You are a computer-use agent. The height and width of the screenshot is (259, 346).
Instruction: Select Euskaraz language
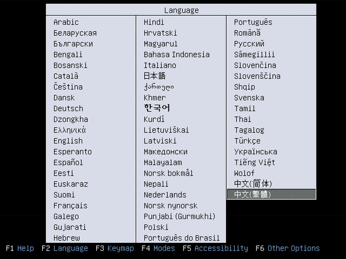[70, 184]
